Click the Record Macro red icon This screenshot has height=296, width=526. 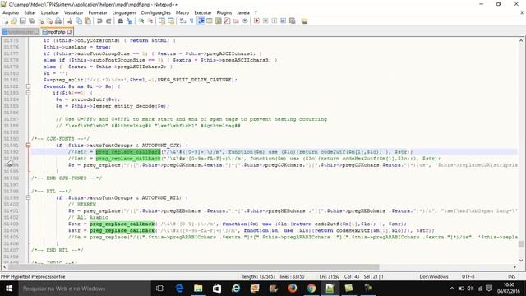256,21
